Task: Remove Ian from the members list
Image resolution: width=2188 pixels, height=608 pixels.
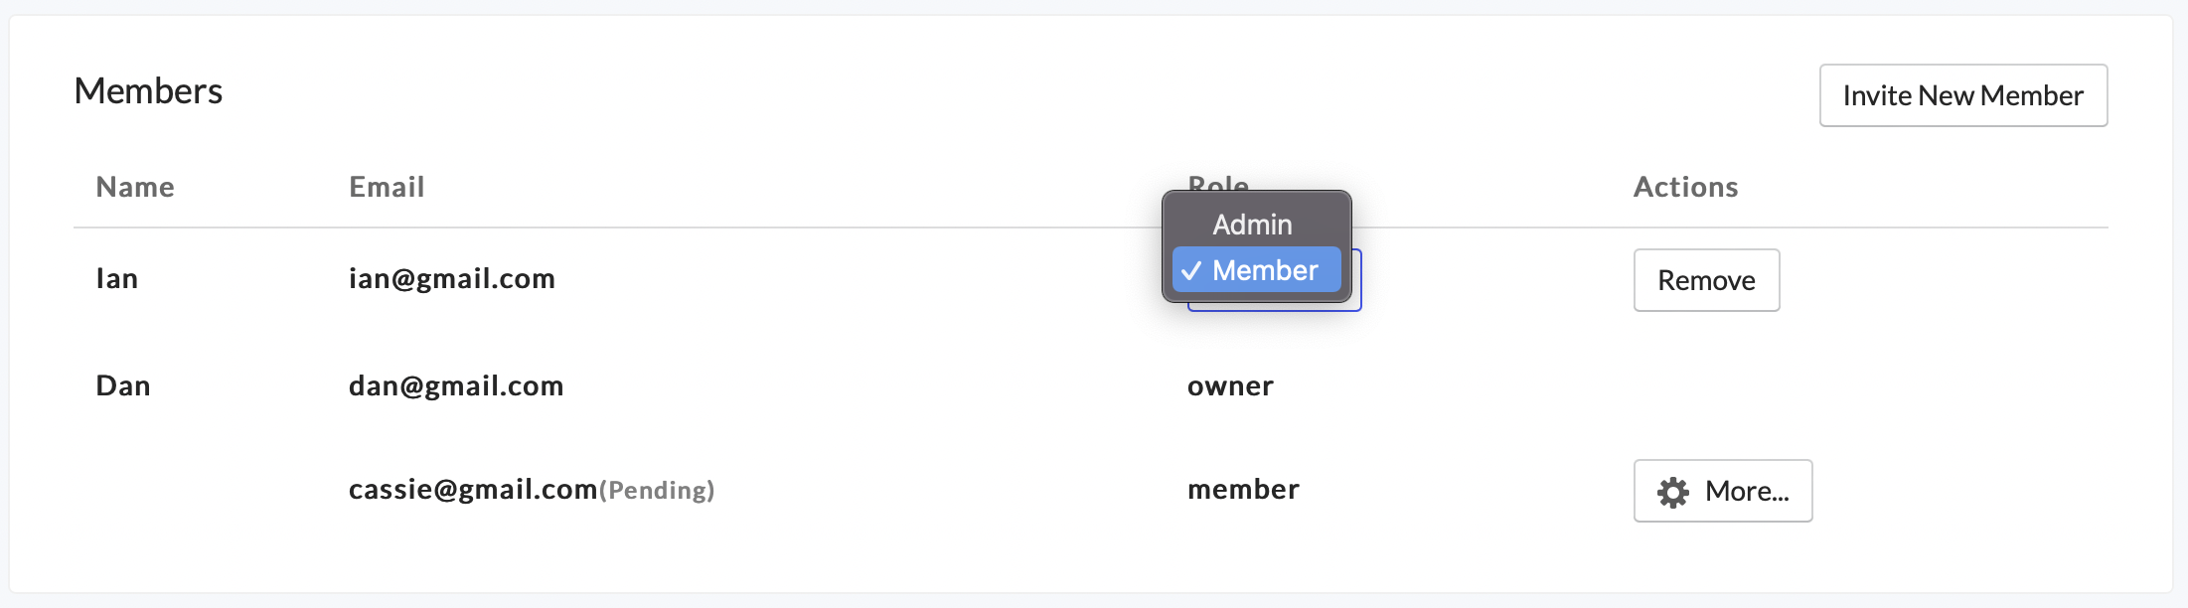Action: [x=1706, y=280]
